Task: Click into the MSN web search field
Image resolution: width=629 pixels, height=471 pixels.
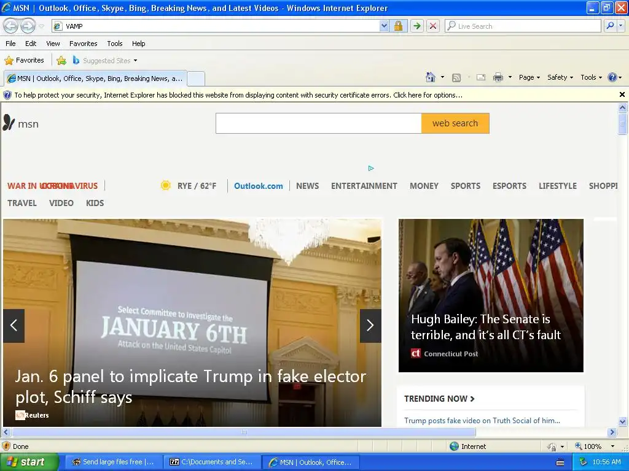Action: tap(319, 123)
